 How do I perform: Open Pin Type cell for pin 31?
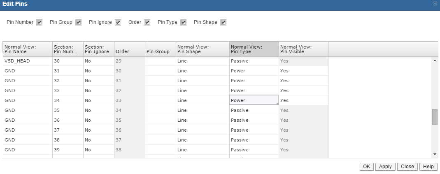pos(254,71)
